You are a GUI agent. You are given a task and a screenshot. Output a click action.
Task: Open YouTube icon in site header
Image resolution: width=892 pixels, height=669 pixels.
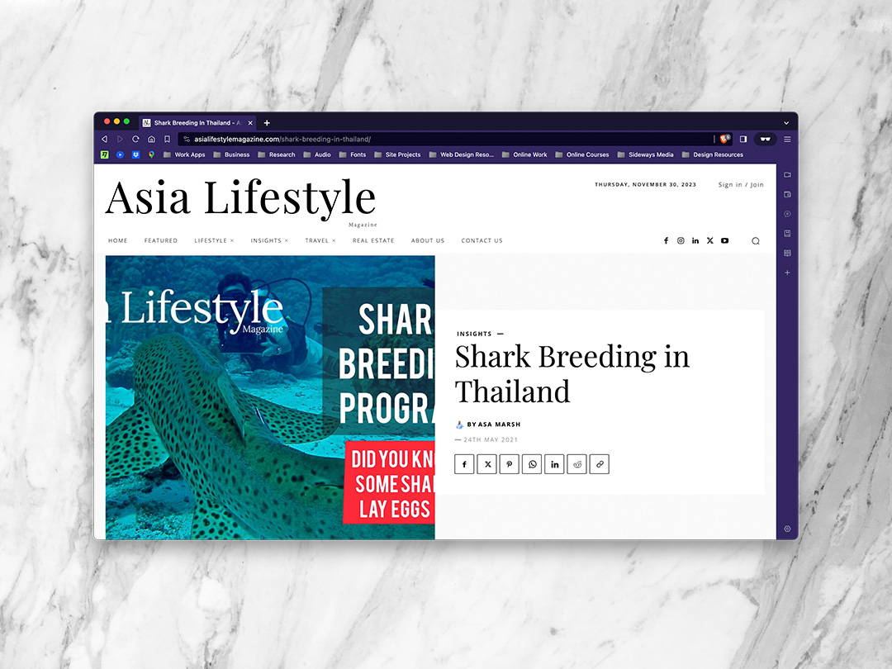[725, 240]
